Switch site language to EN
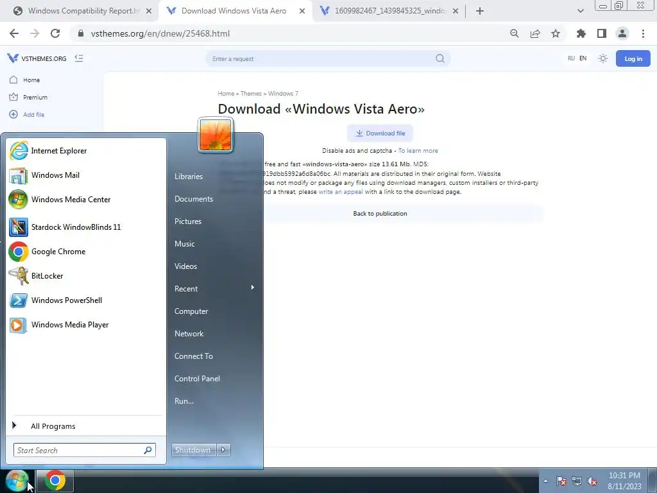 (x=583, y=58)
